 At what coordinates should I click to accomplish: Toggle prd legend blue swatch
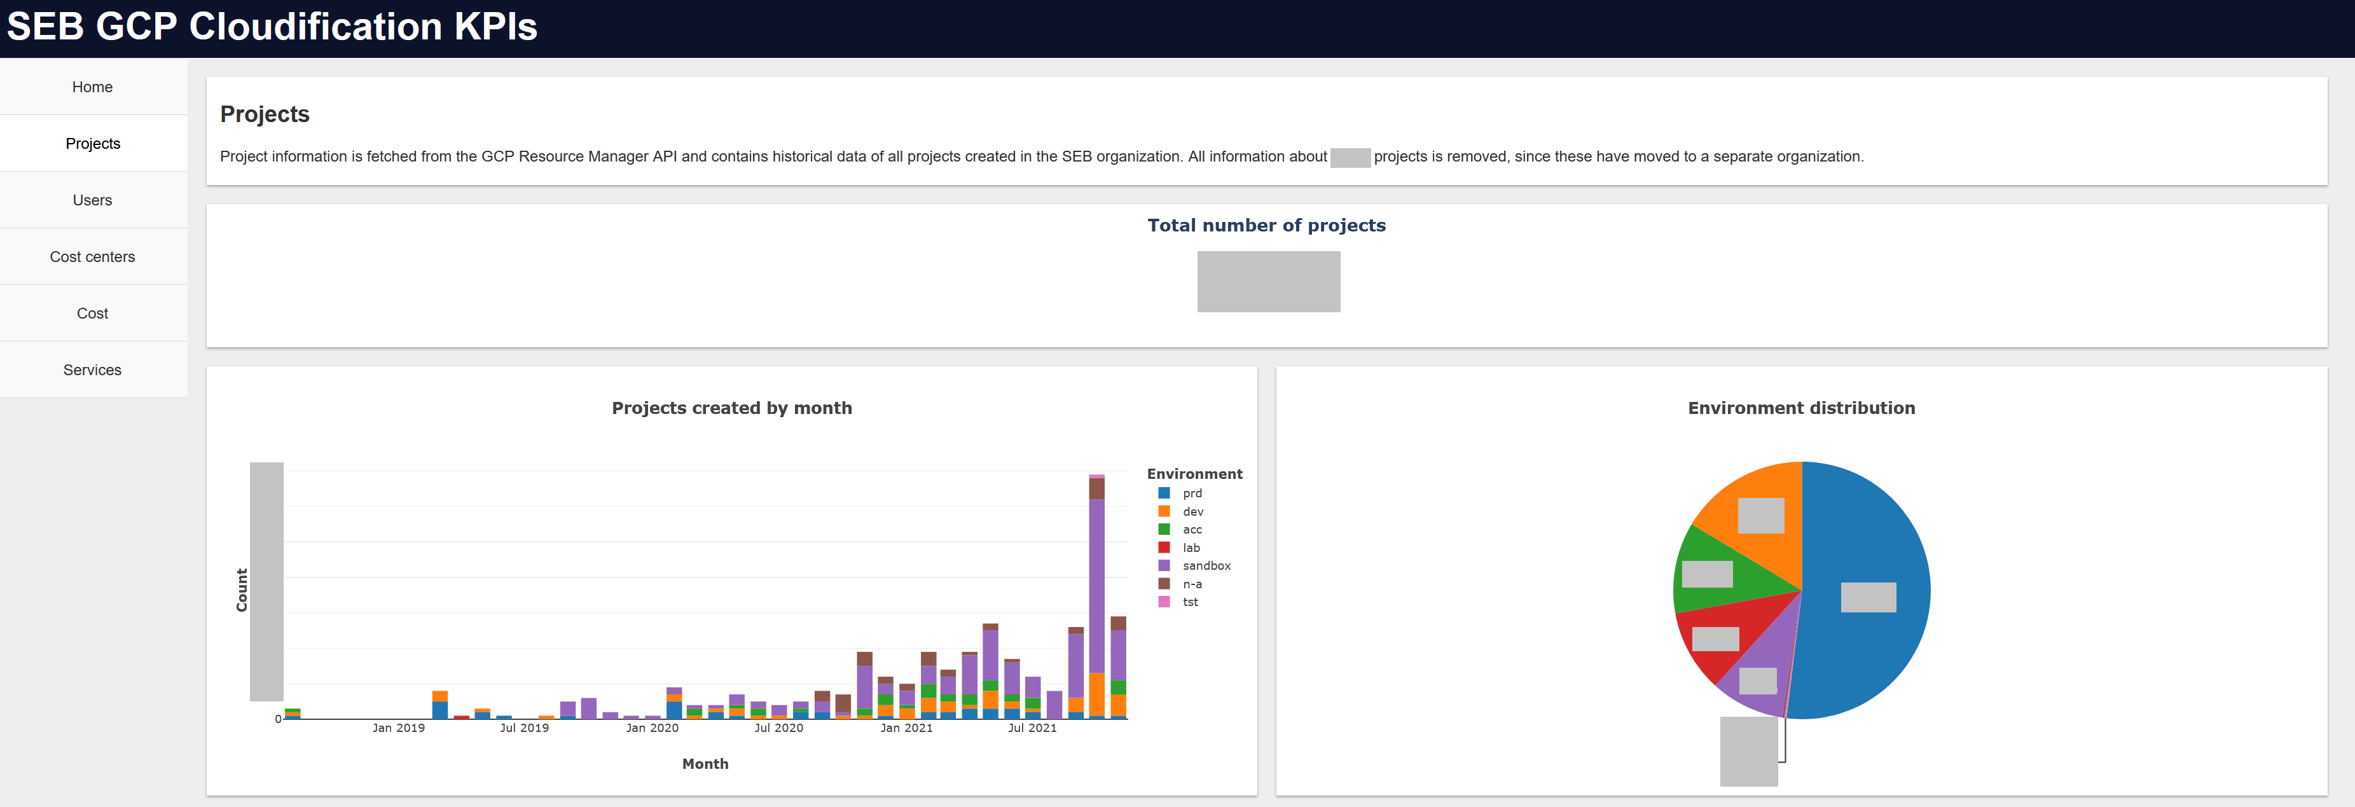pos(1164,493)
